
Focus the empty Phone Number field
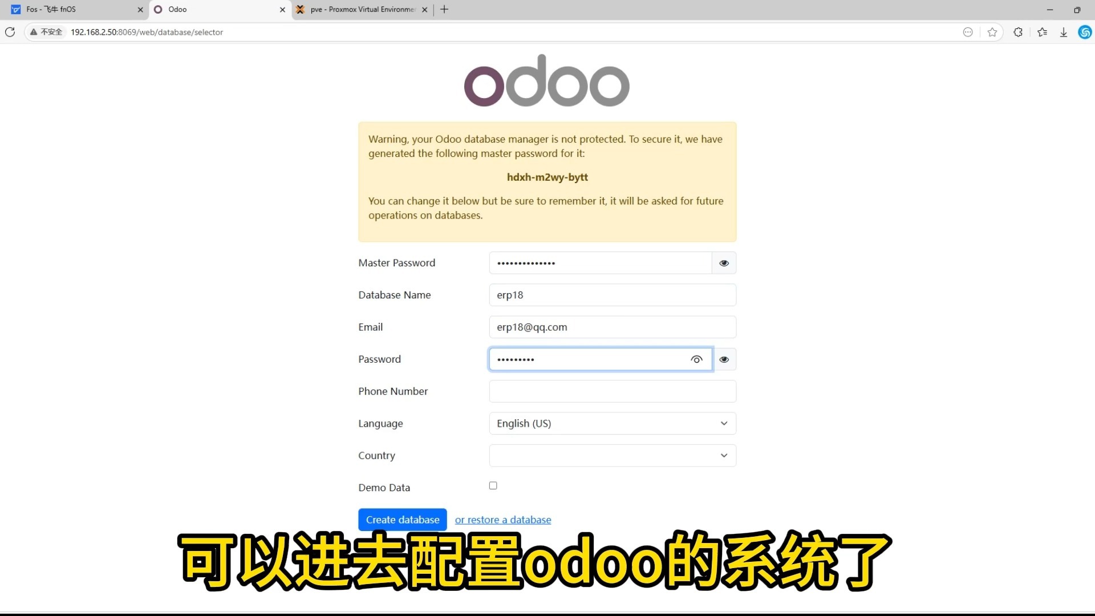613,391
